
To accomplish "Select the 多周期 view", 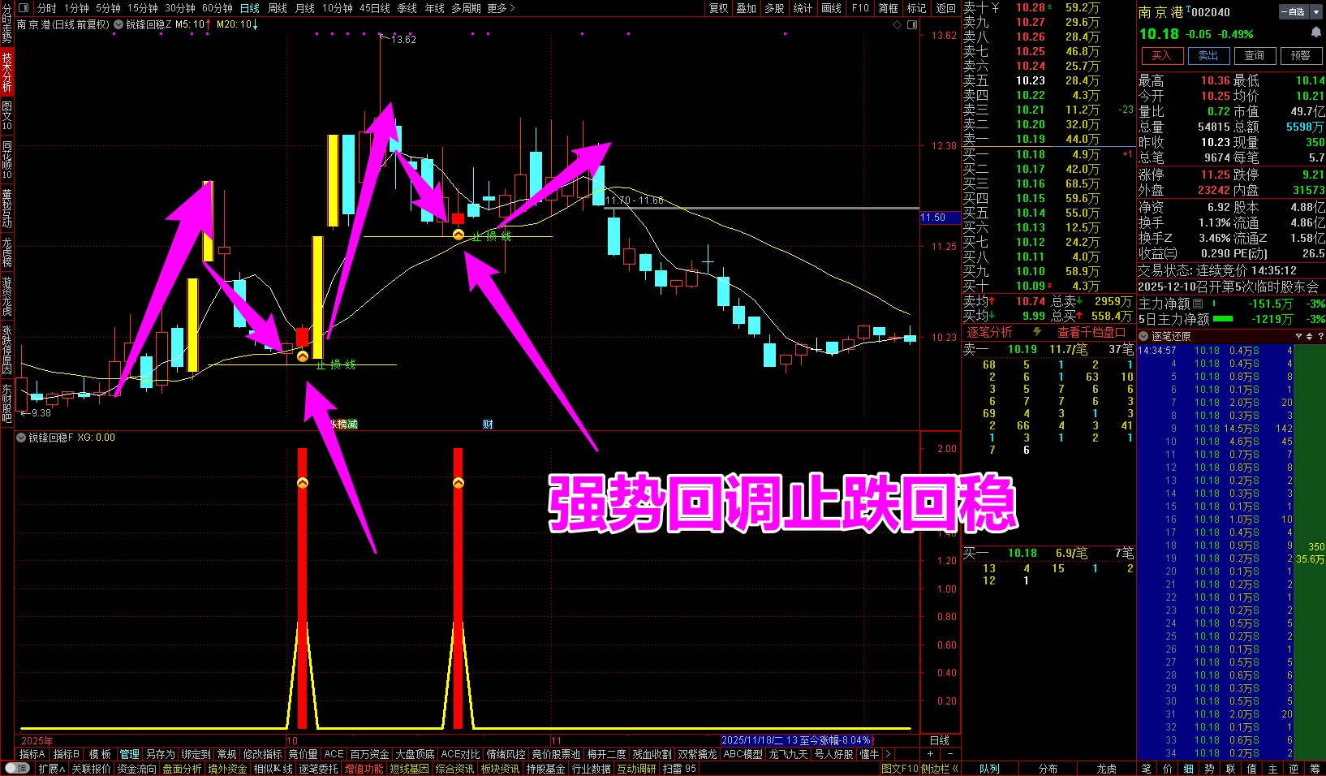I will click(x=467, y=8).
